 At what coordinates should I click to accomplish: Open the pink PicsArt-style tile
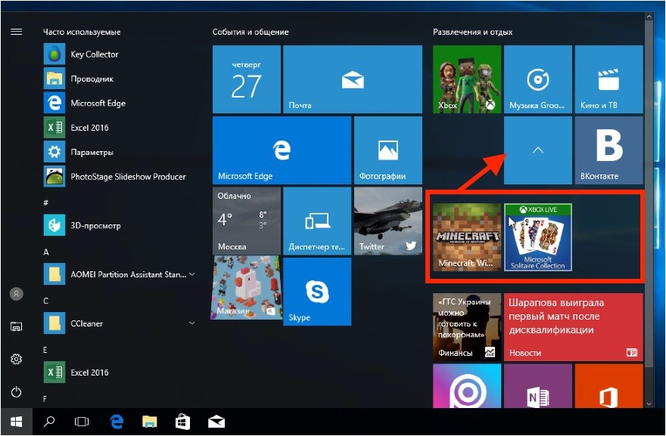point(467,386)
